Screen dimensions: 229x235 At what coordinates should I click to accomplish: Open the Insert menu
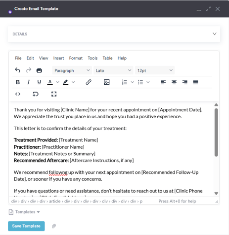tap(58, 58)
